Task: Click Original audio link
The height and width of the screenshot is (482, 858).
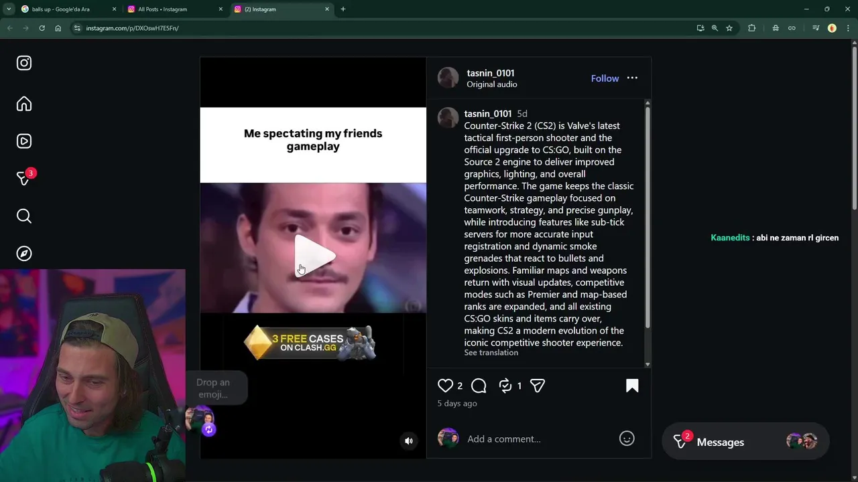Action: click(x=492, y=84)
